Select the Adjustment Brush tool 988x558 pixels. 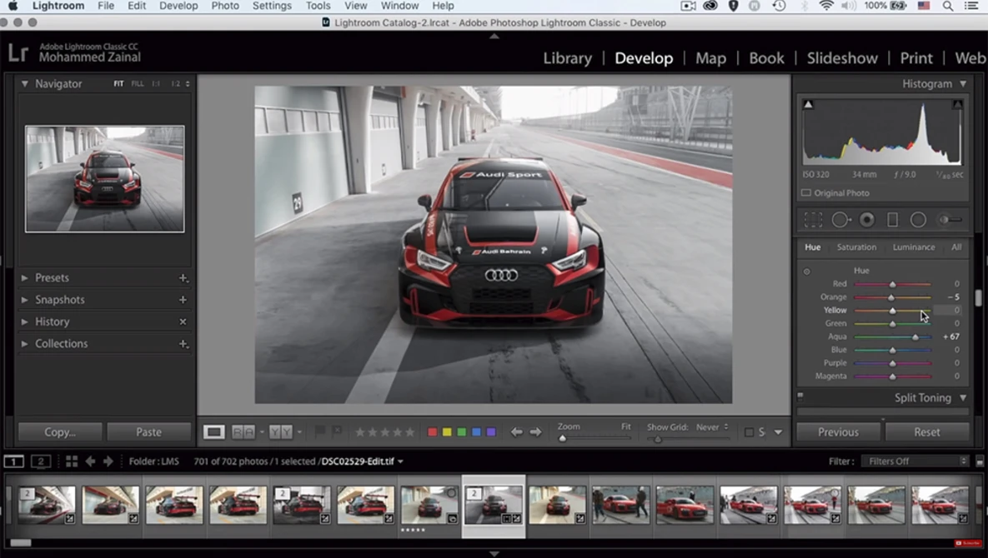coord(950,220)
